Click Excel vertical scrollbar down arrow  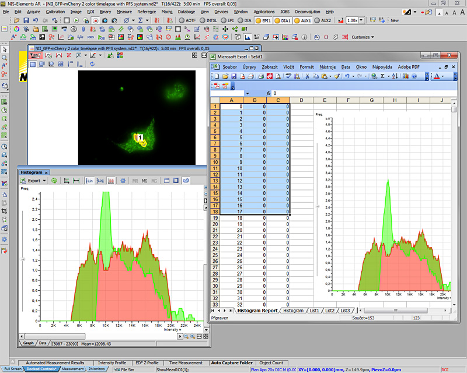coord(454,305)
